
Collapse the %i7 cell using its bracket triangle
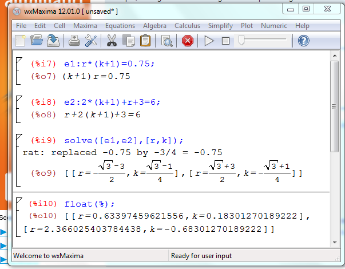(19, 60)
